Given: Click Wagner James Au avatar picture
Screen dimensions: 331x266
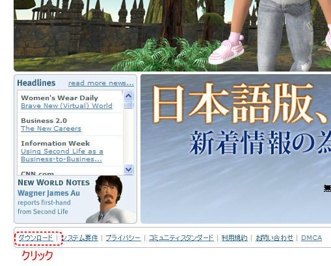Looking at the screenshot, I should (x=109, y=200).
